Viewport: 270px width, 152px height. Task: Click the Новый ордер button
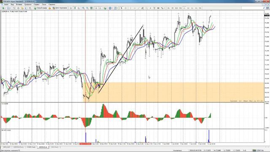click(40, 8)
